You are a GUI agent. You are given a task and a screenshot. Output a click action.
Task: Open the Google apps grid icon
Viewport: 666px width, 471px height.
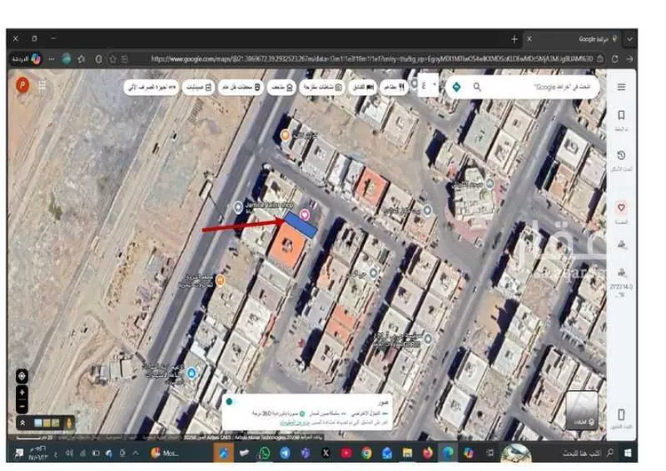click(x=42, y=86)
